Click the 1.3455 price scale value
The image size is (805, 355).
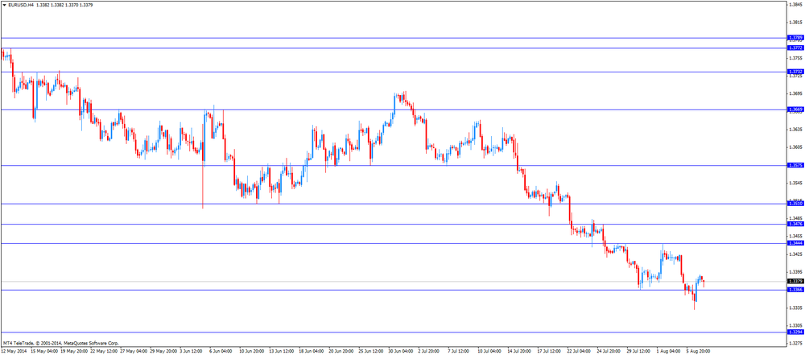(x=796, y=237)
